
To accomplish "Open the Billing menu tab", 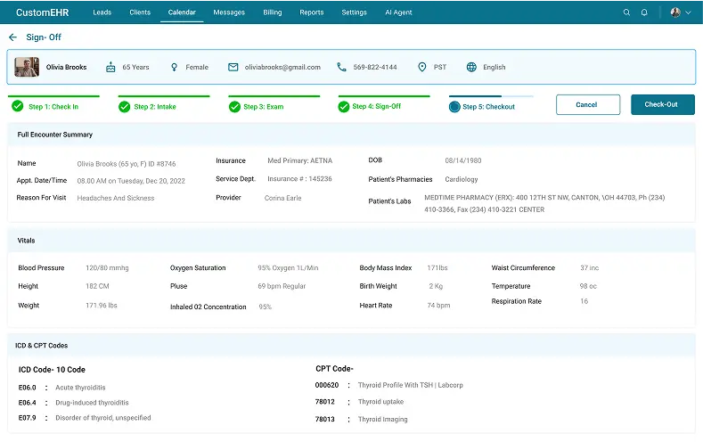I will [273, 12].
